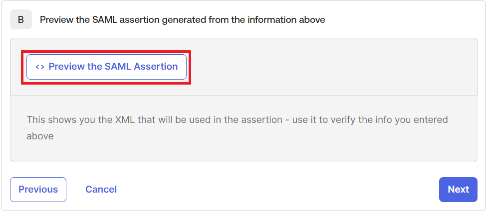Click the 'Preview the SAML assertion generated' heading
The image size is (486, 212).
182,20
